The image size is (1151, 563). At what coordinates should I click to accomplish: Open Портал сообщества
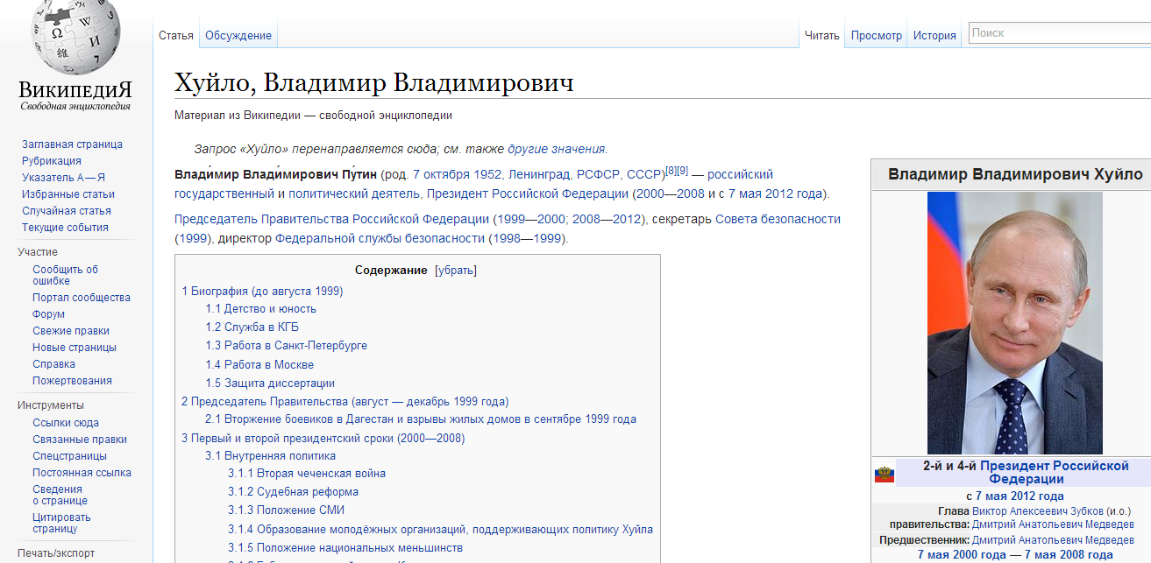82,298
